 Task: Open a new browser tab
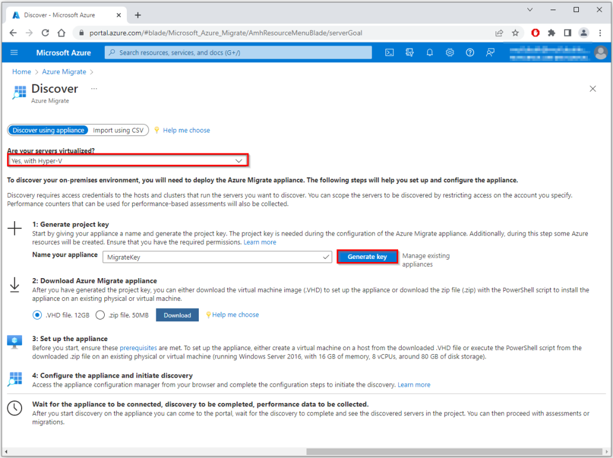click(138, 15)
